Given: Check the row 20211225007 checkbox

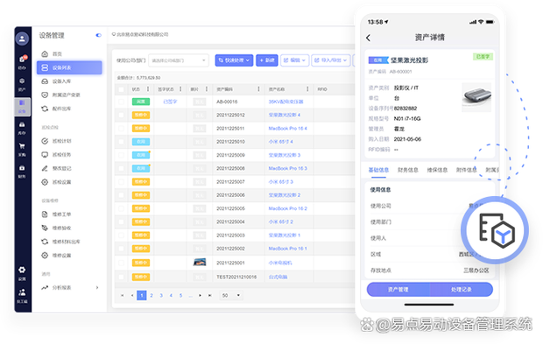Looking at the screenshot, I should pyautogui.click(x=121, y=182).
